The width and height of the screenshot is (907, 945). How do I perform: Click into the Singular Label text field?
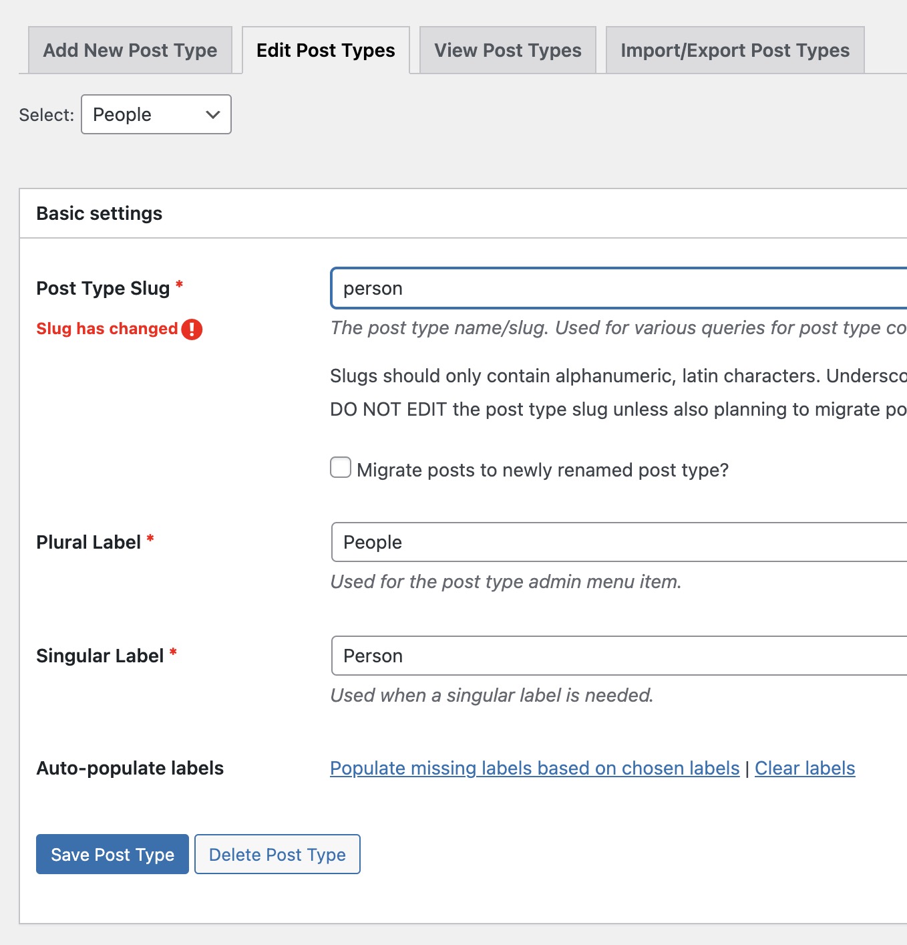(x=618, y=656)
